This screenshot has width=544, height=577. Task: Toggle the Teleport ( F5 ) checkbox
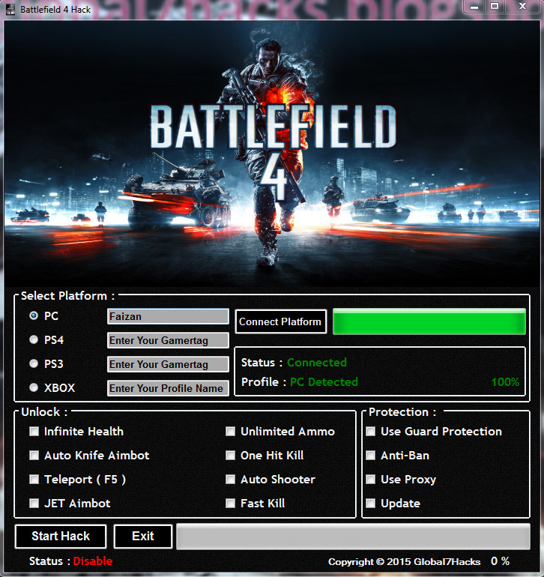point(34,479)
